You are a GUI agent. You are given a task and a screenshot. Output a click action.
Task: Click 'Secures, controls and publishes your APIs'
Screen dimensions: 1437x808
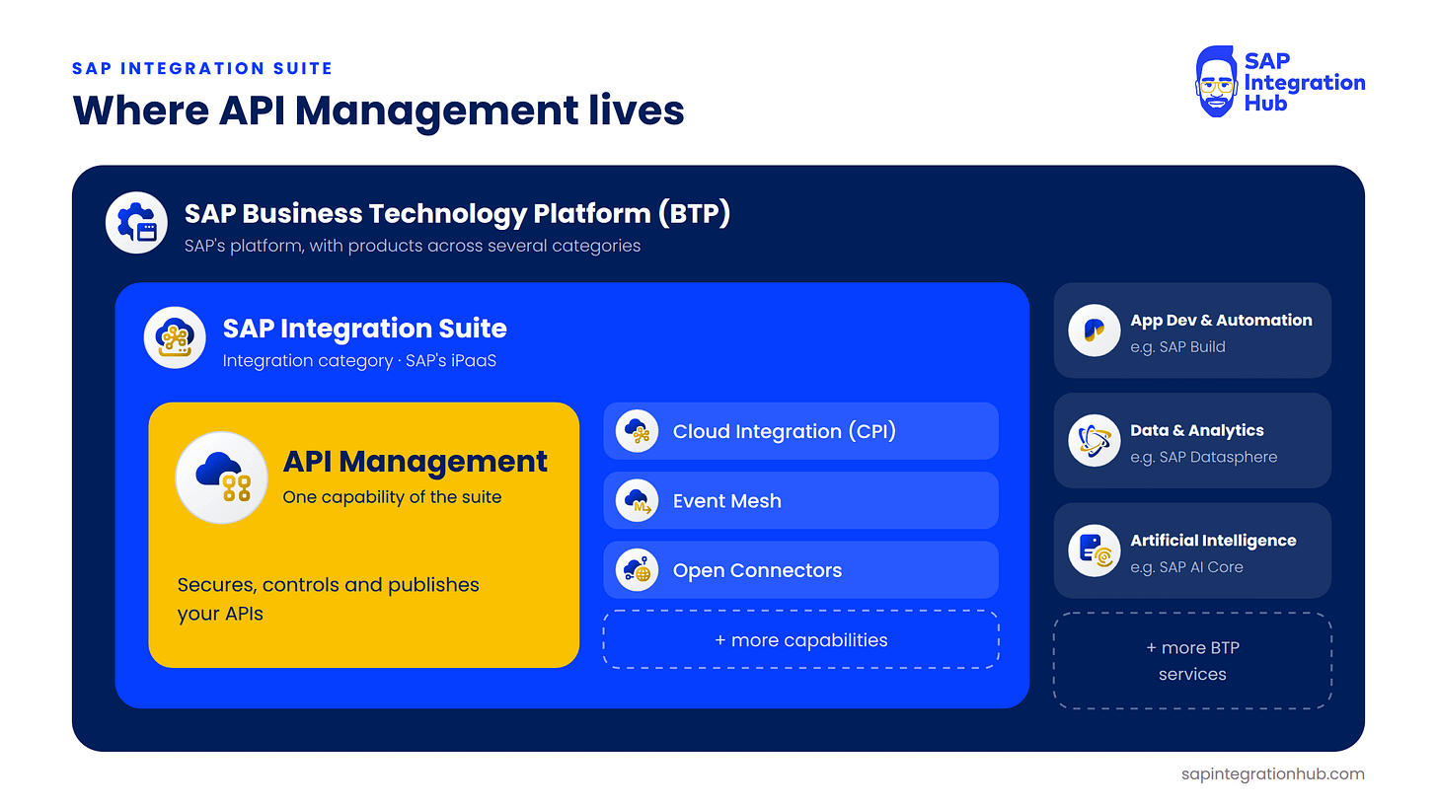329,599
